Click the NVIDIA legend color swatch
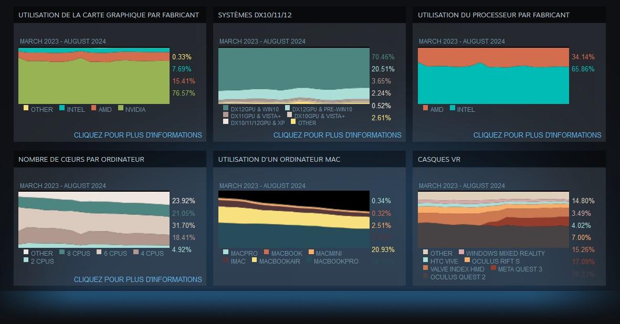 click(121, 108)
